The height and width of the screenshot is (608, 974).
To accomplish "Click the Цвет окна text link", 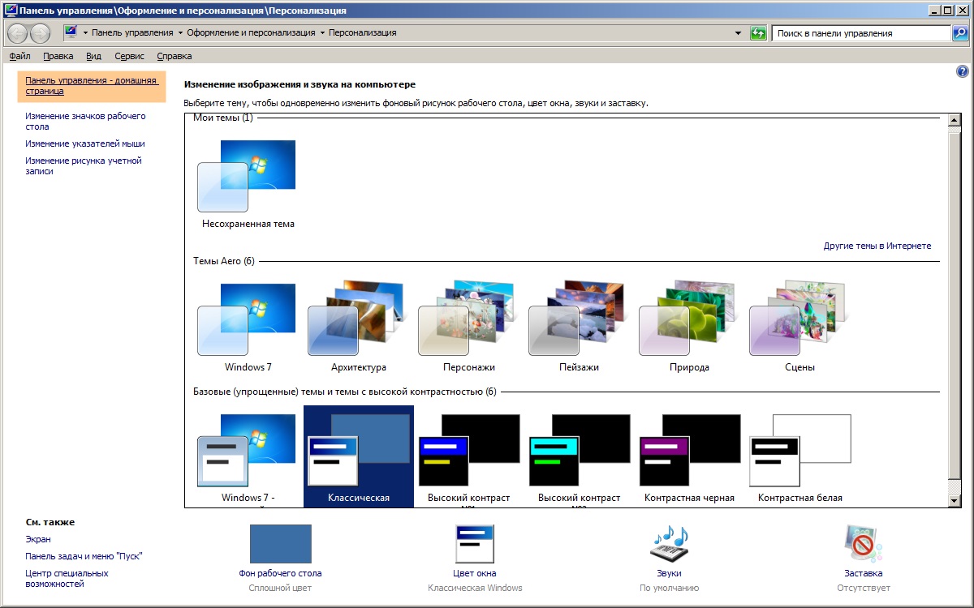I will [475, 573].
